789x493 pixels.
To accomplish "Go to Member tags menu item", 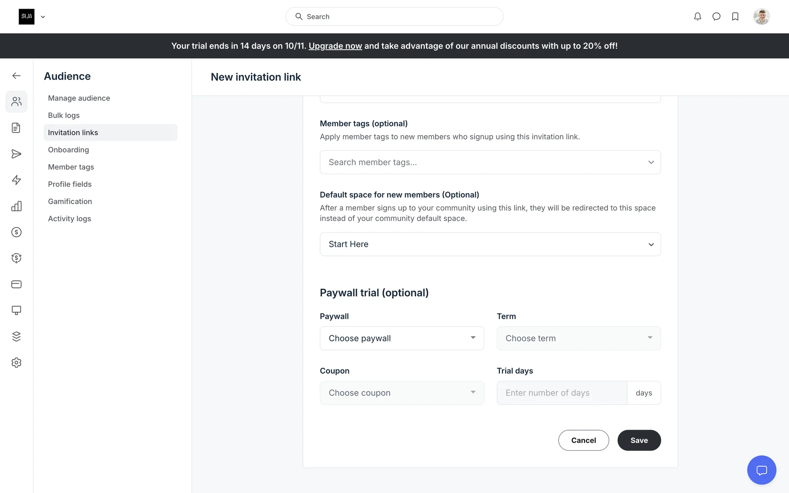I will tap(71, 167).
